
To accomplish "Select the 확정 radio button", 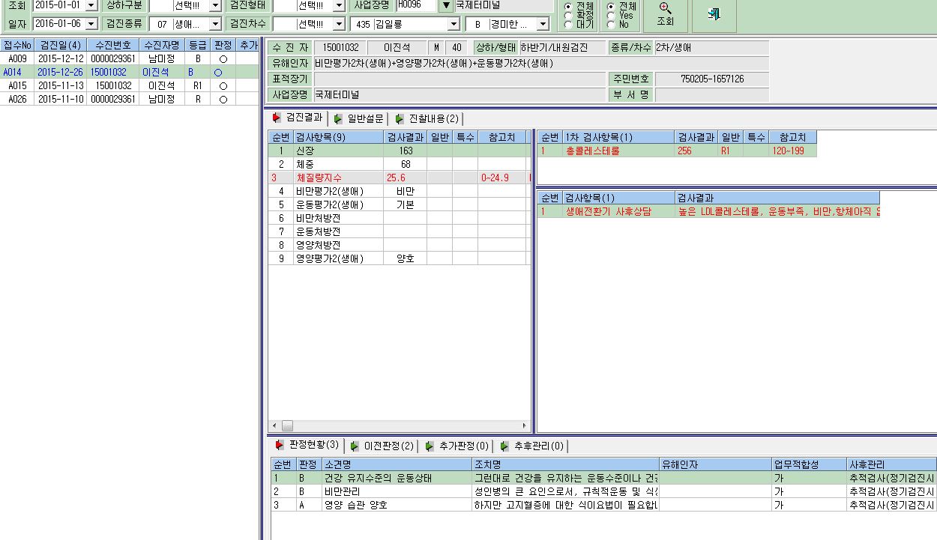I will (x=567, y=15).
